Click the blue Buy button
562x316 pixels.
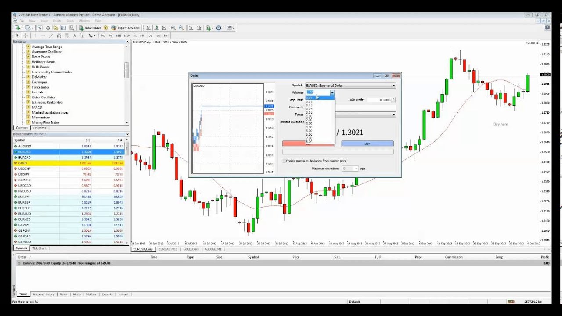[x=367, y=144]
